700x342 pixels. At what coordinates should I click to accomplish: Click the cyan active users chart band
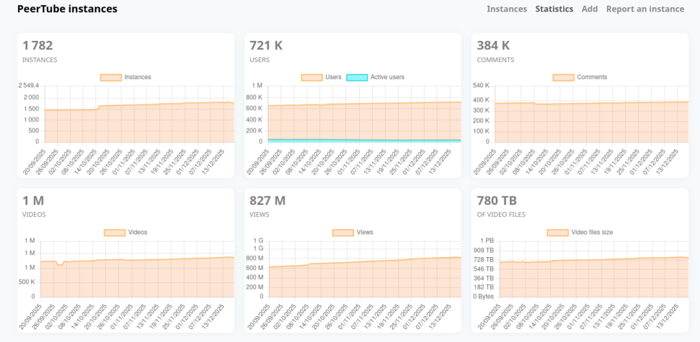coord(363,140)
